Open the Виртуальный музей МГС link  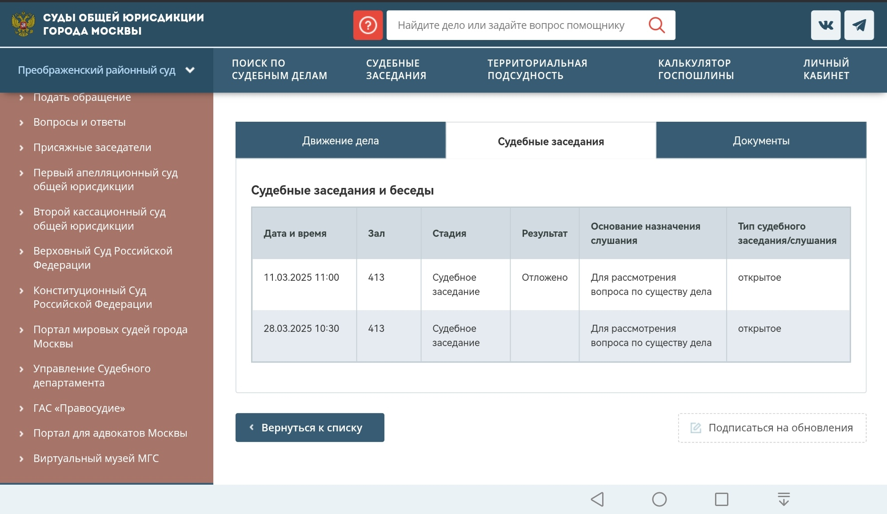pyautogui.click(x=96, y=458)
